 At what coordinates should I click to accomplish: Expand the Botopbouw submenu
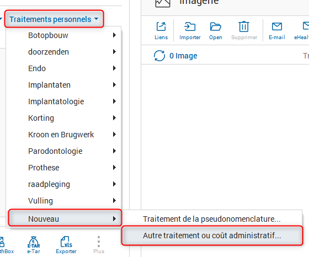[x=64, y=35]
